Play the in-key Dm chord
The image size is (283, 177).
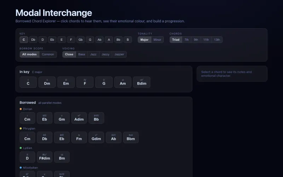[47, 82]
